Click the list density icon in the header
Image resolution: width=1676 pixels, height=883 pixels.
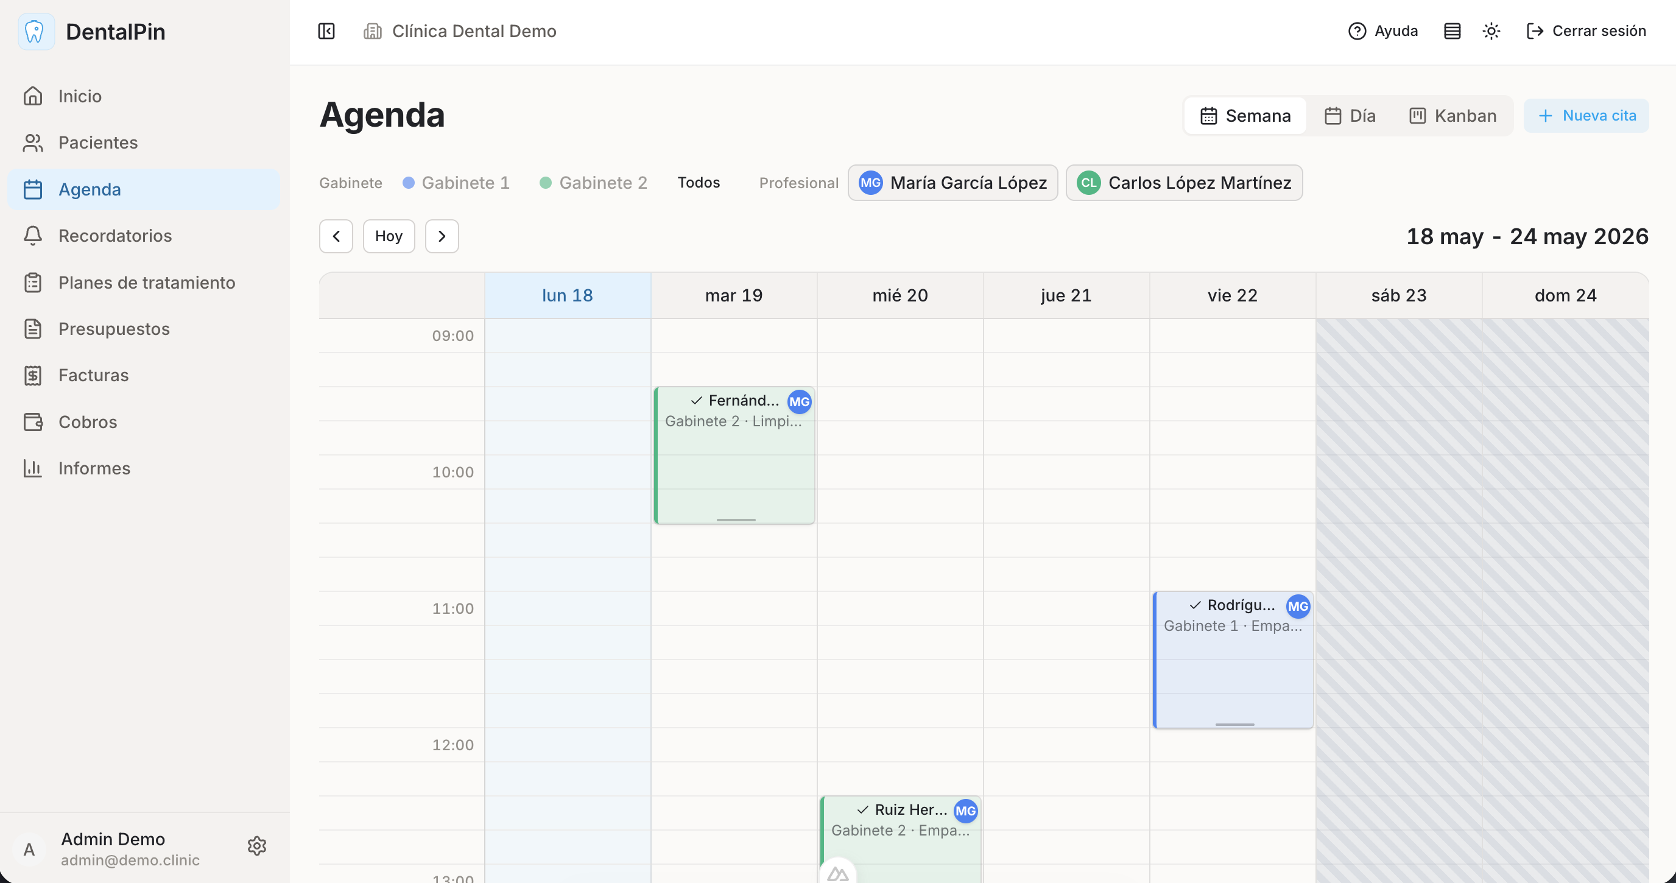(1451, 30)
